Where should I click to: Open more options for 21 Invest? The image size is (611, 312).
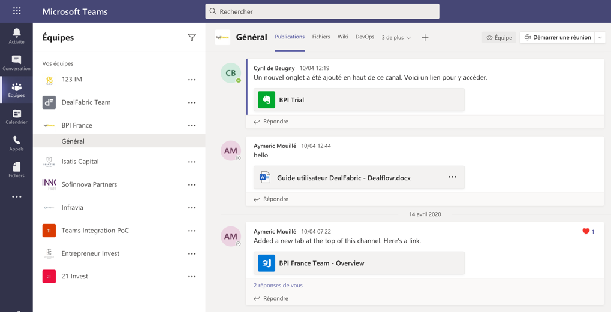pos(192,276)
